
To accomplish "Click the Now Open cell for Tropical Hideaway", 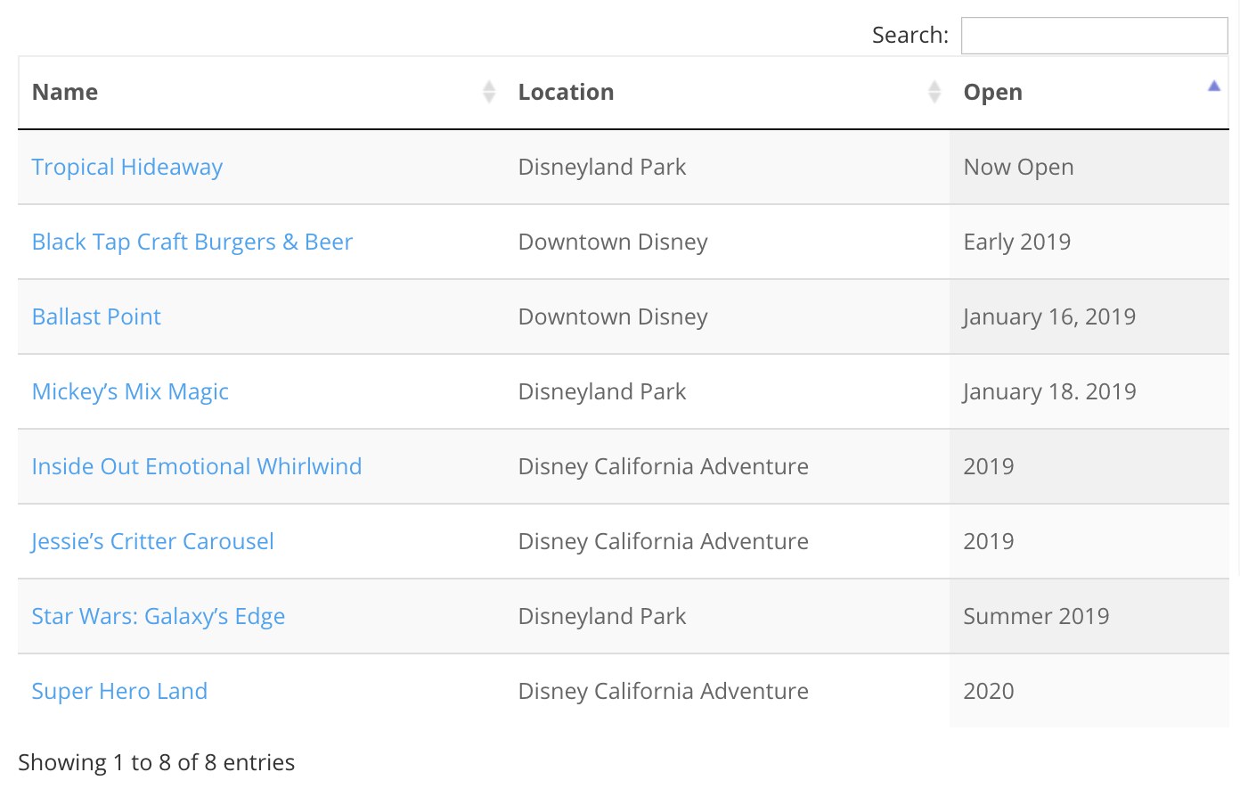I will click(1018, 168).
